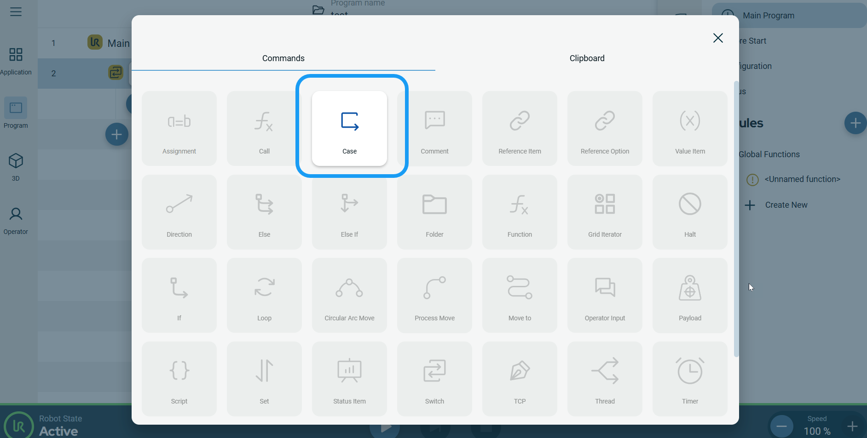Add a Thread command

(605, 378)
